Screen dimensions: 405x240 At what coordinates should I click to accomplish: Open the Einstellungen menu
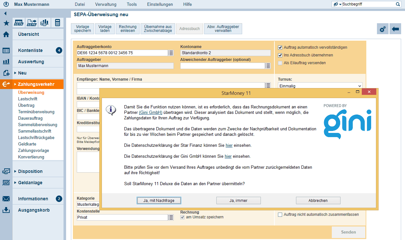tap(160, 4)
